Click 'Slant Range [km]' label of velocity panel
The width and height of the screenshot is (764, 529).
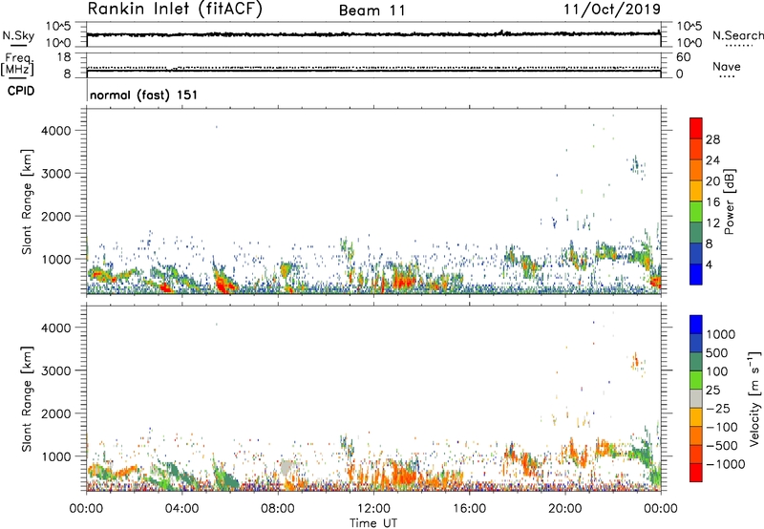[x=27, y=399]
